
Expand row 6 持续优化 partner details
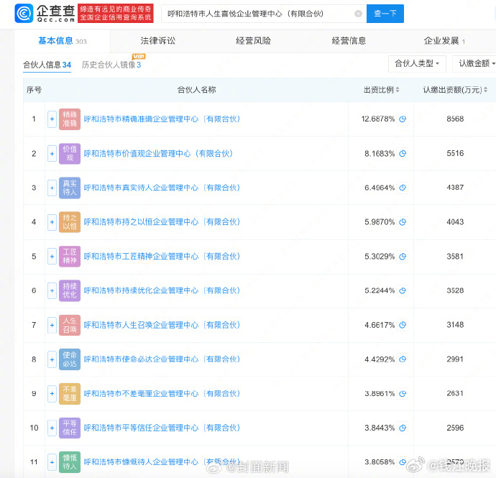click(x=52, y=290)
